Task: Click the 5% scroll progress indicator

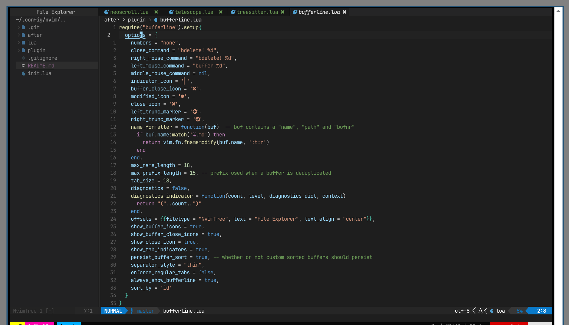Action: click(x=520, y=311)
